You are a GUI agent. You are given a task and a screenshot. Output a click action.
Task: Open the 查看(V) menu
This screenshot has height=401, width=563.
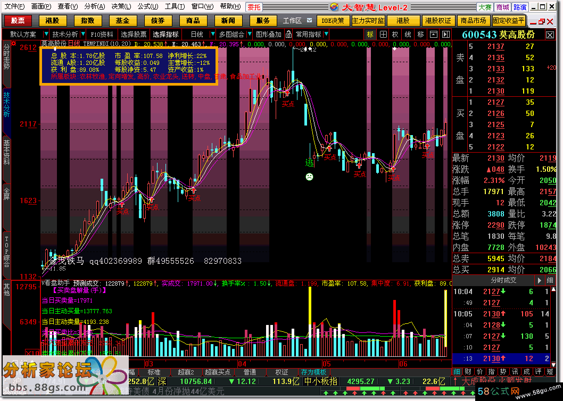point(68,6)
